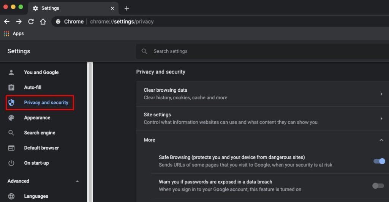Viewport: 389px width, 202px height.
Task: Click the Safe Browsing setting title
Action: coord(232,157)
